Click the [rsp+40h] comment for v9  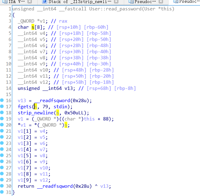coord(72,64)
